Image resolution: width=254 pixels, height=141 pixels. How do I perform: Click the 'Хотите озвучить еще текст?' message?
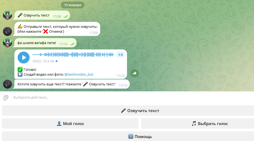(71, 84)
